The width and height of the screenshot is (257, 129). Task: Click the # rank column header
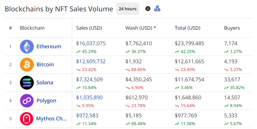pos(10,28)
